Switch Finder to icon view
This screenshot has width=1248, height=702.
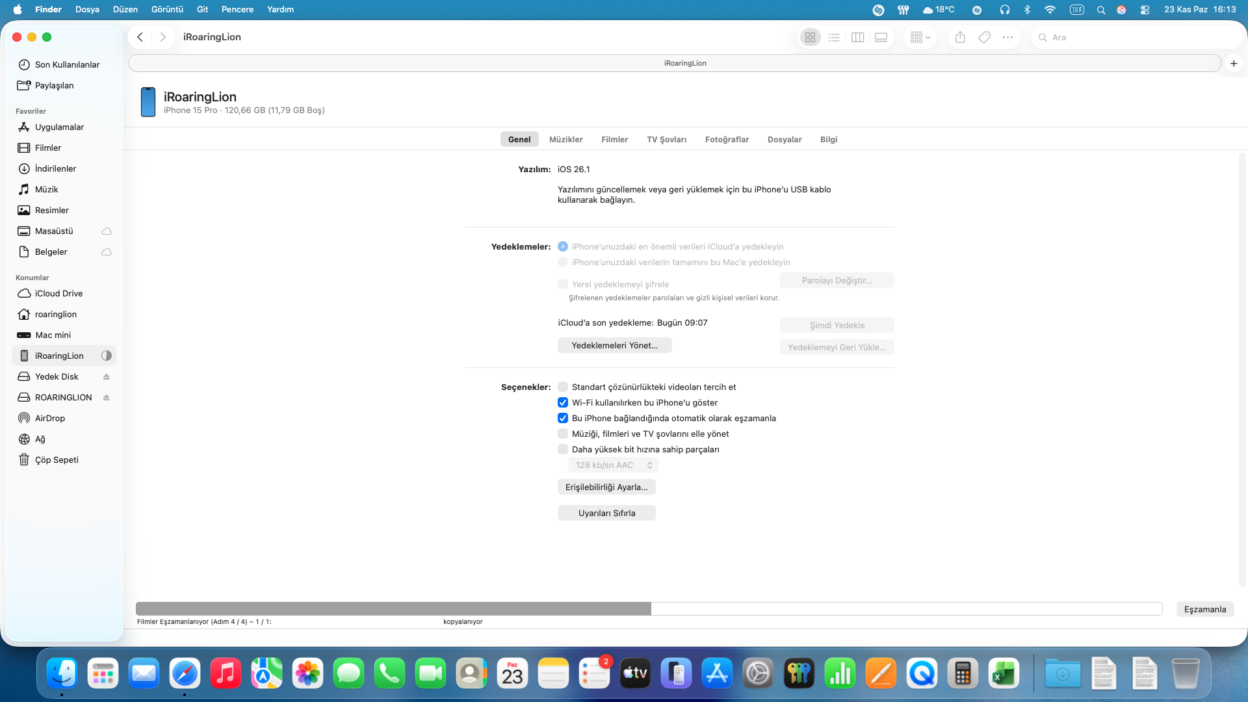point(810,38)
